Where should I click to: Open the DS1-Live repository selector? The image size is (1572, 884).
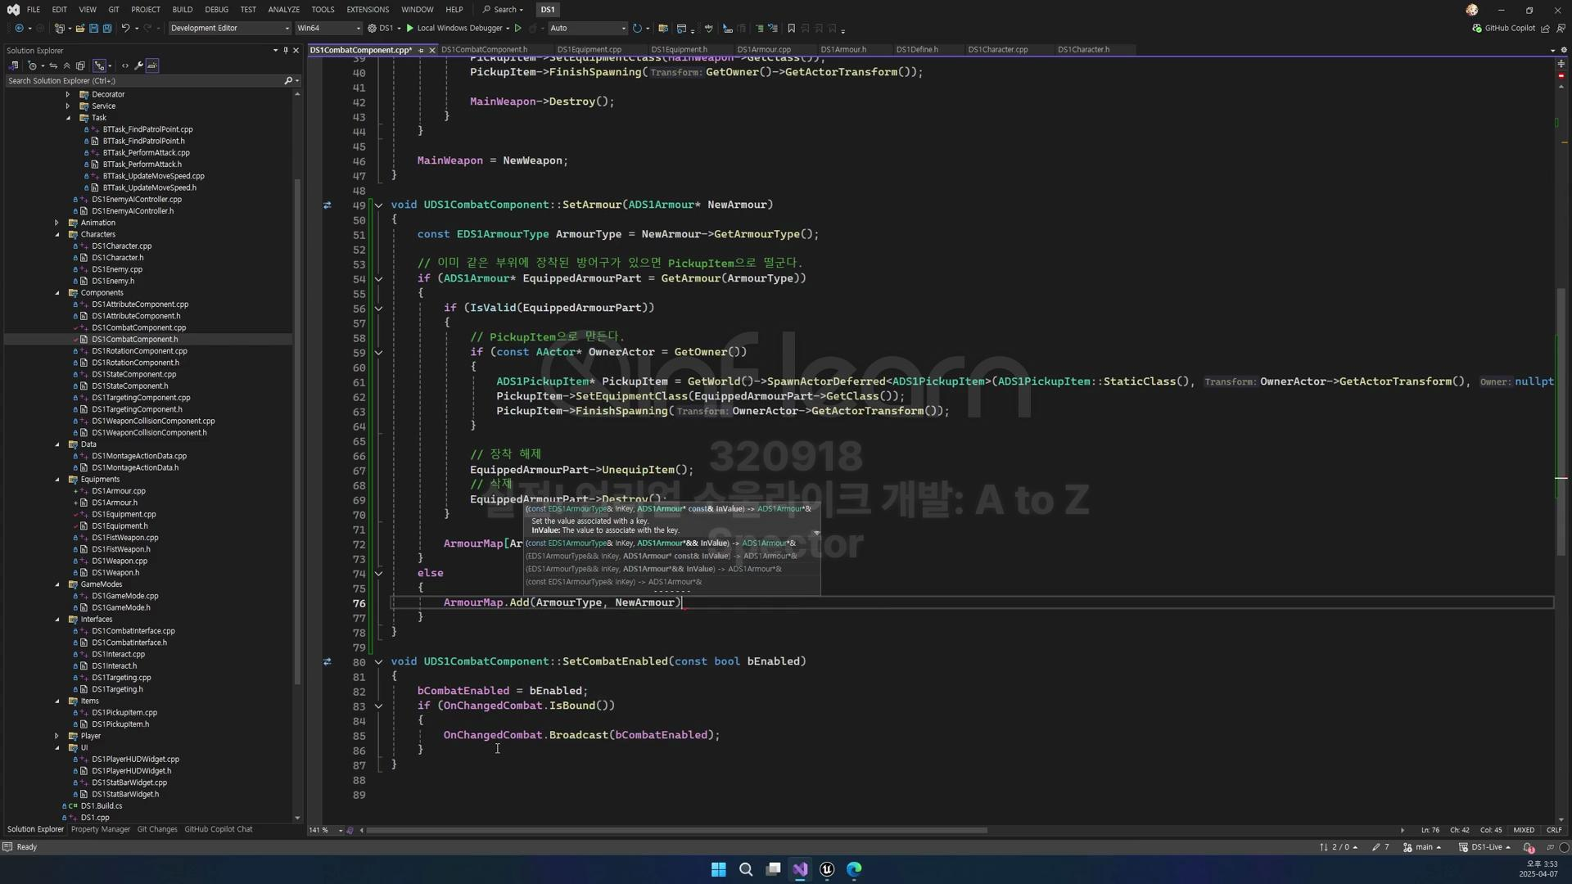[1484, 847]
